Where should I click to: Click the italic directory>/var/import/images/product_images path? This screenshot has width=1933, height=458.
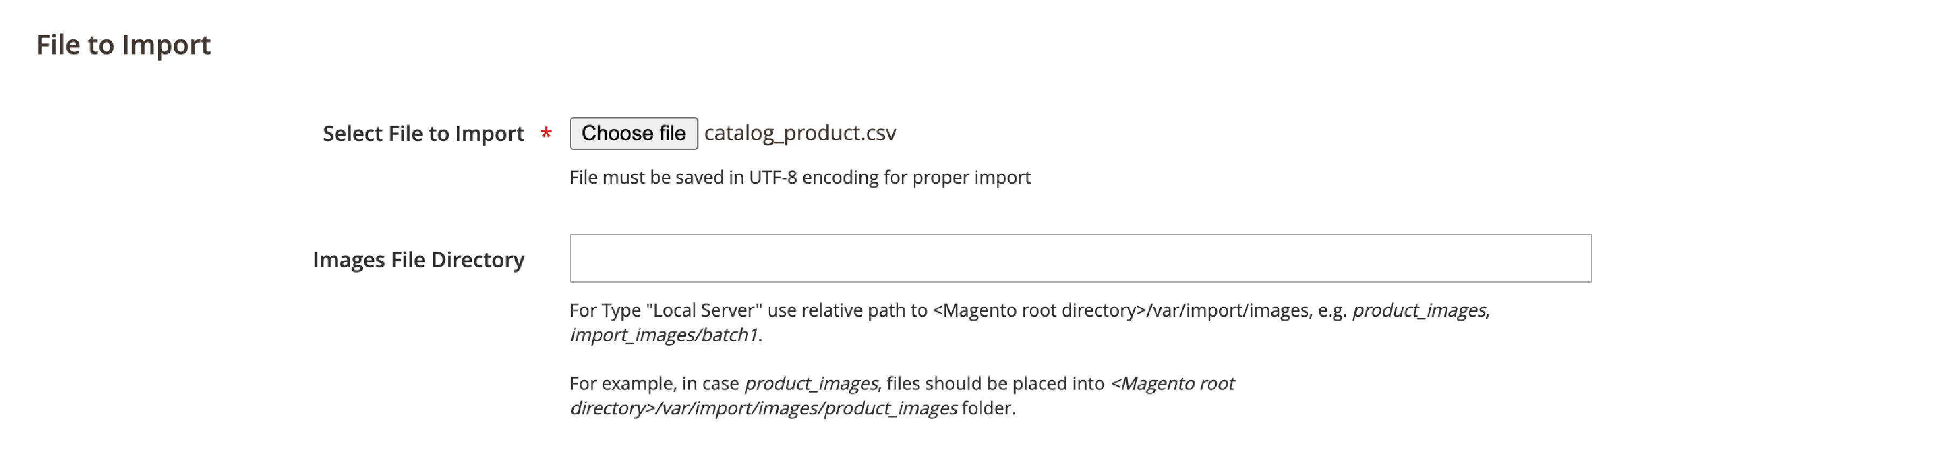click(x=763, y=408)
